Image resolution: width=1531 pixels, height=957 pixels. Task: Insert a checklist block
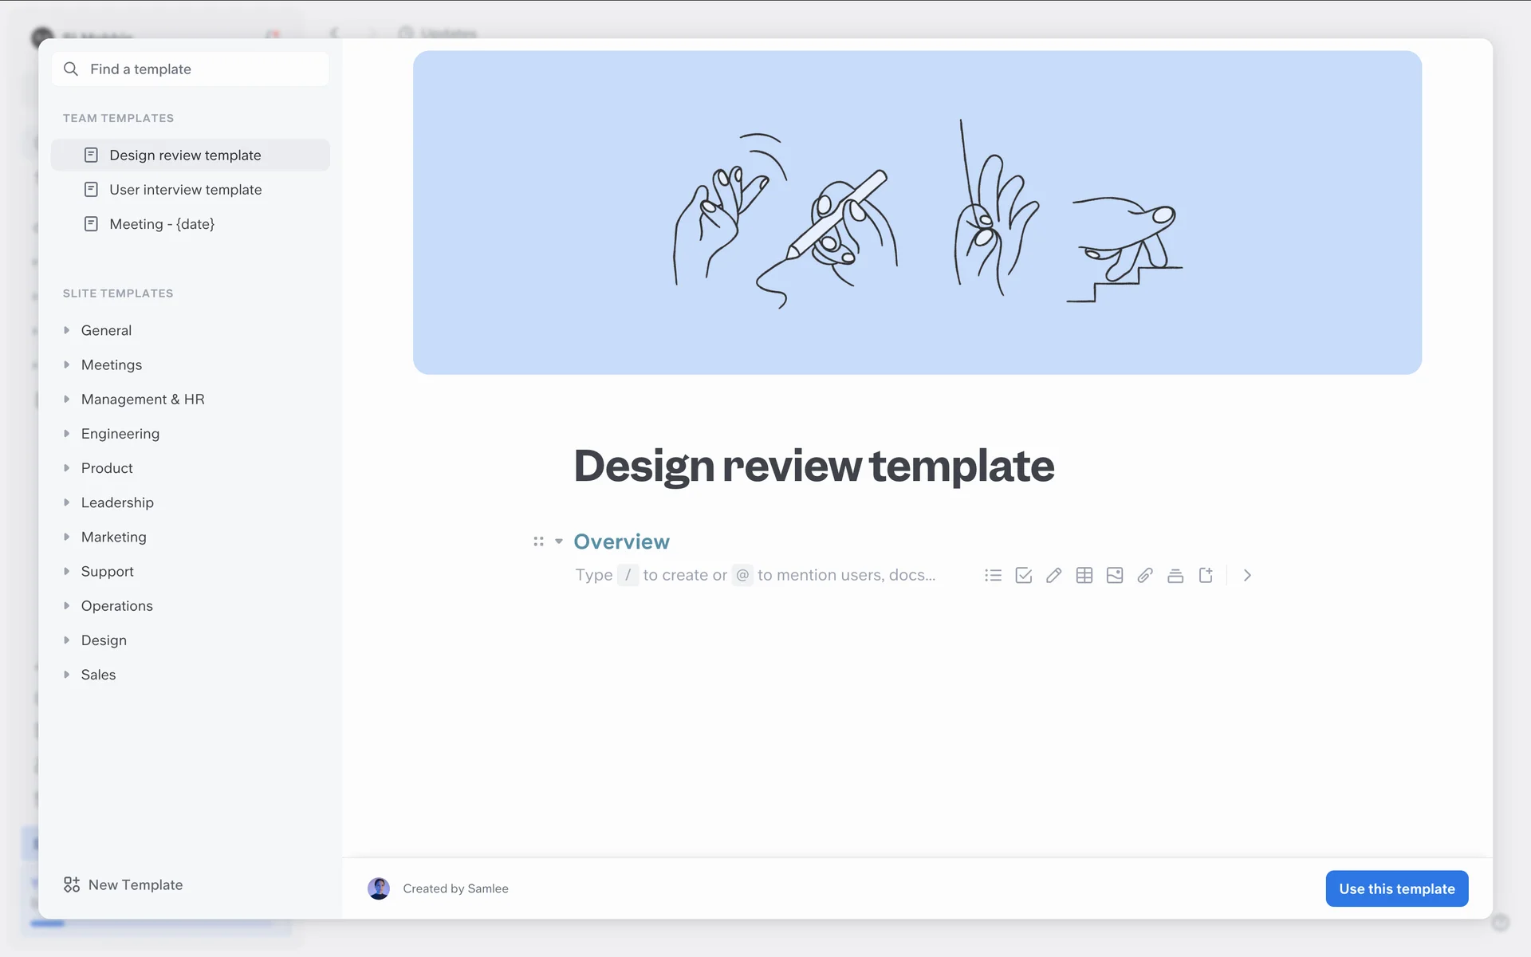(x=1023, y=575)
